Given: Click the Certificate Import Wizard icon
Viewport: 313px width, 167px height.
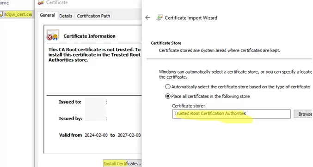Looking at the screenshot, I should click(160, 17).
